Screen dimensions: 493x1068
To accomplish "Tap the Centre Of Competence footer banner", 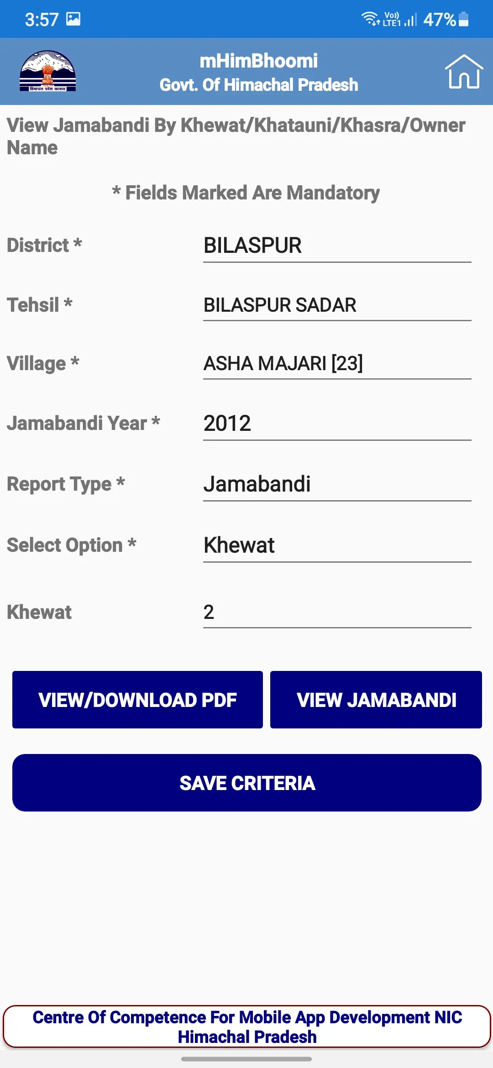I will tap(246, 1026).
